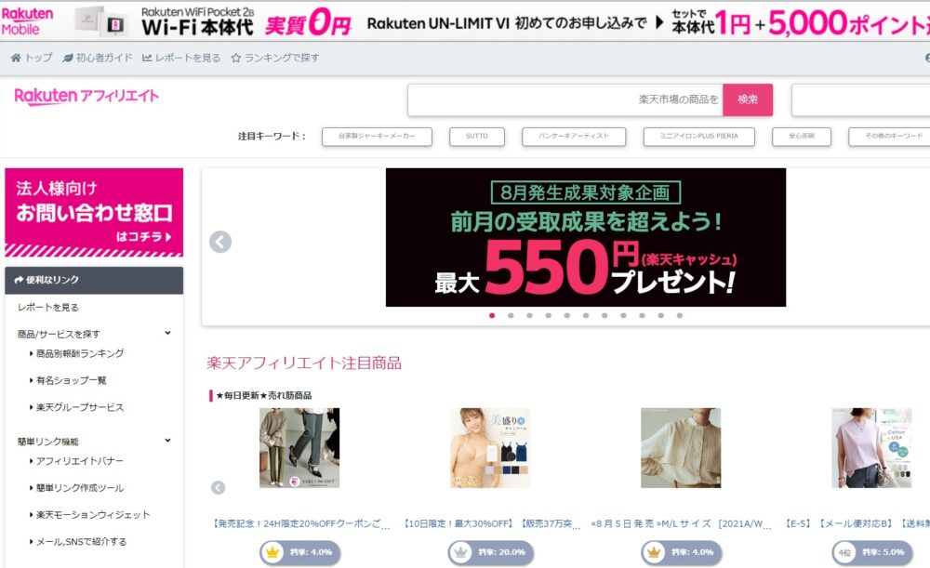Select the last carousel dot indicator
This screenshot has width=930, height=568.
click(680, 315)
